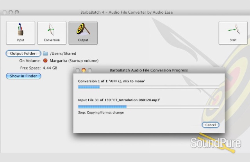Select the Output target toolbar icon
This screenshot has width=250, height=162.
tap(83, 32)
